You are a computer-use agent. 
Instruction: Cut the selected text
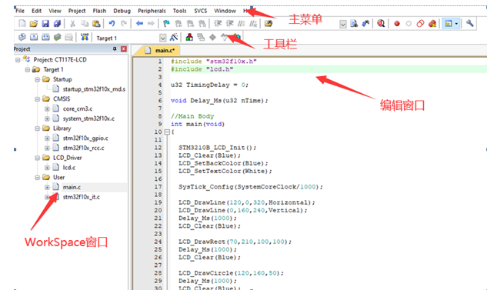[x=72, y=23]
